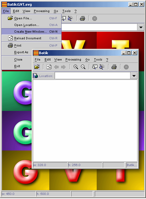Click Stop processing icon in Batik window
The height and width of the screenshot is (199, 146).
[126, 67]
